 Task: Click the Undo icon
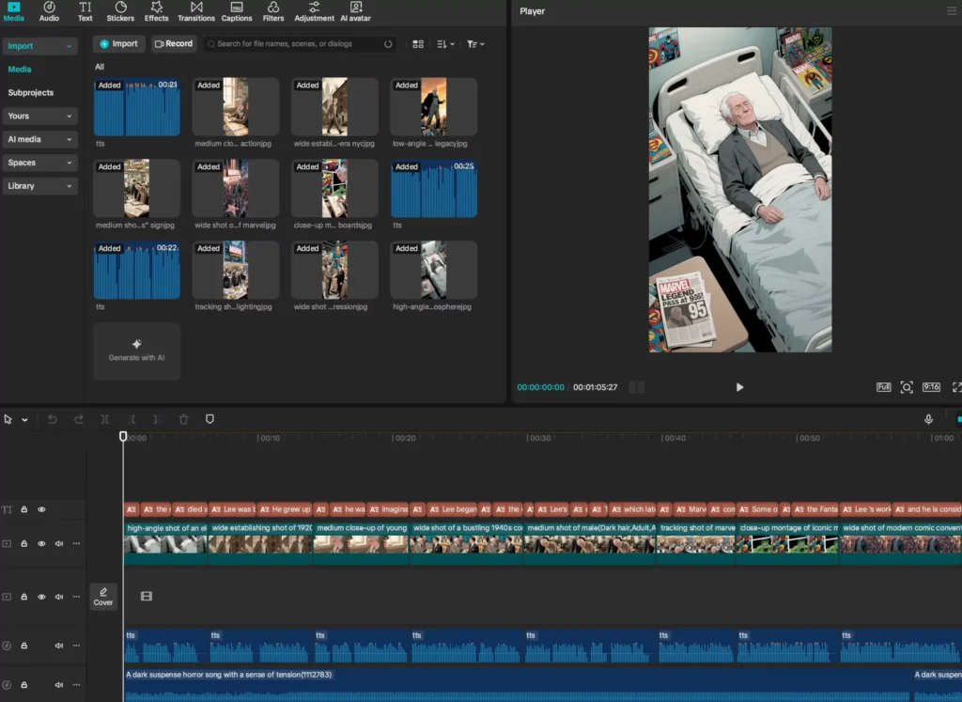(53, 420)
